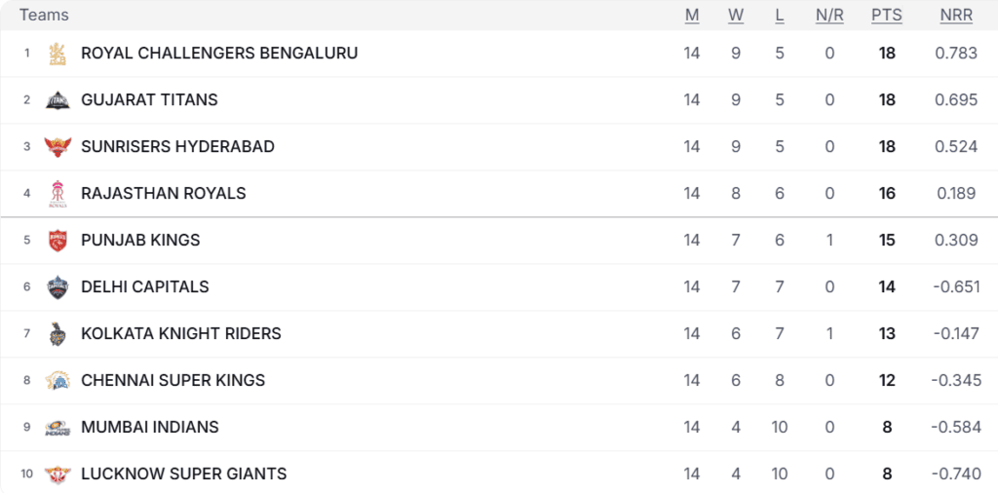Viewport: 998px width, 493px height.
Task: Click the Kolkata Knight Riders logo
Action: [58, 334]
